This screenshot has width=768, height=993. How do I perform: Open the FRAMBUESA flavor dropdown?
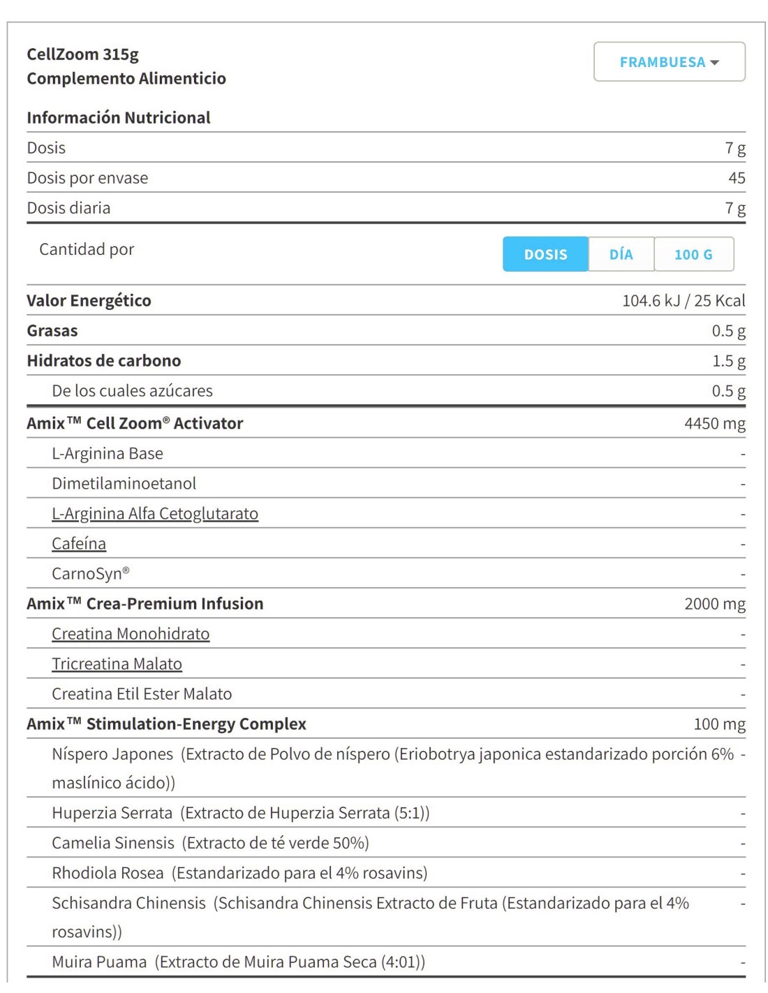click(669, 61)
